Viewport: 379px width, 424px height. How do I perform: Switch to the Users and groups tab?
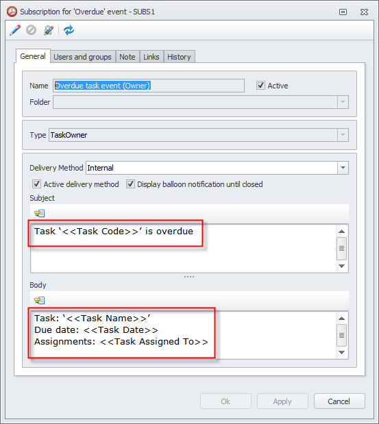point(82,57)
